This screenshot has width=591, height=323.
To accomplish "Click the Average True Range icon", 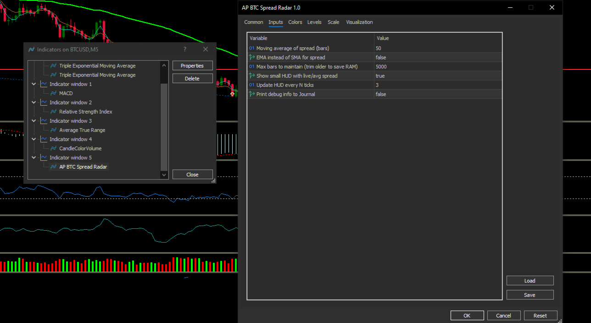I will pos(54,130).
